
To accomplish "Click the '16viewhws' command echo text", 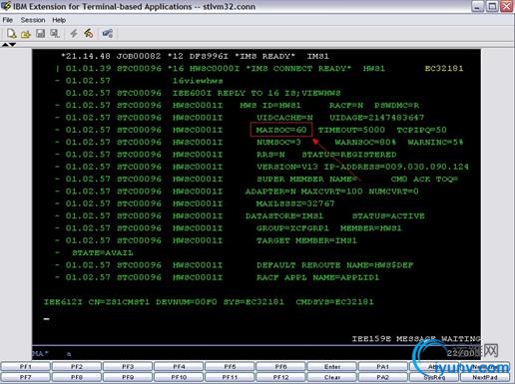I will [x=198, y=81].
